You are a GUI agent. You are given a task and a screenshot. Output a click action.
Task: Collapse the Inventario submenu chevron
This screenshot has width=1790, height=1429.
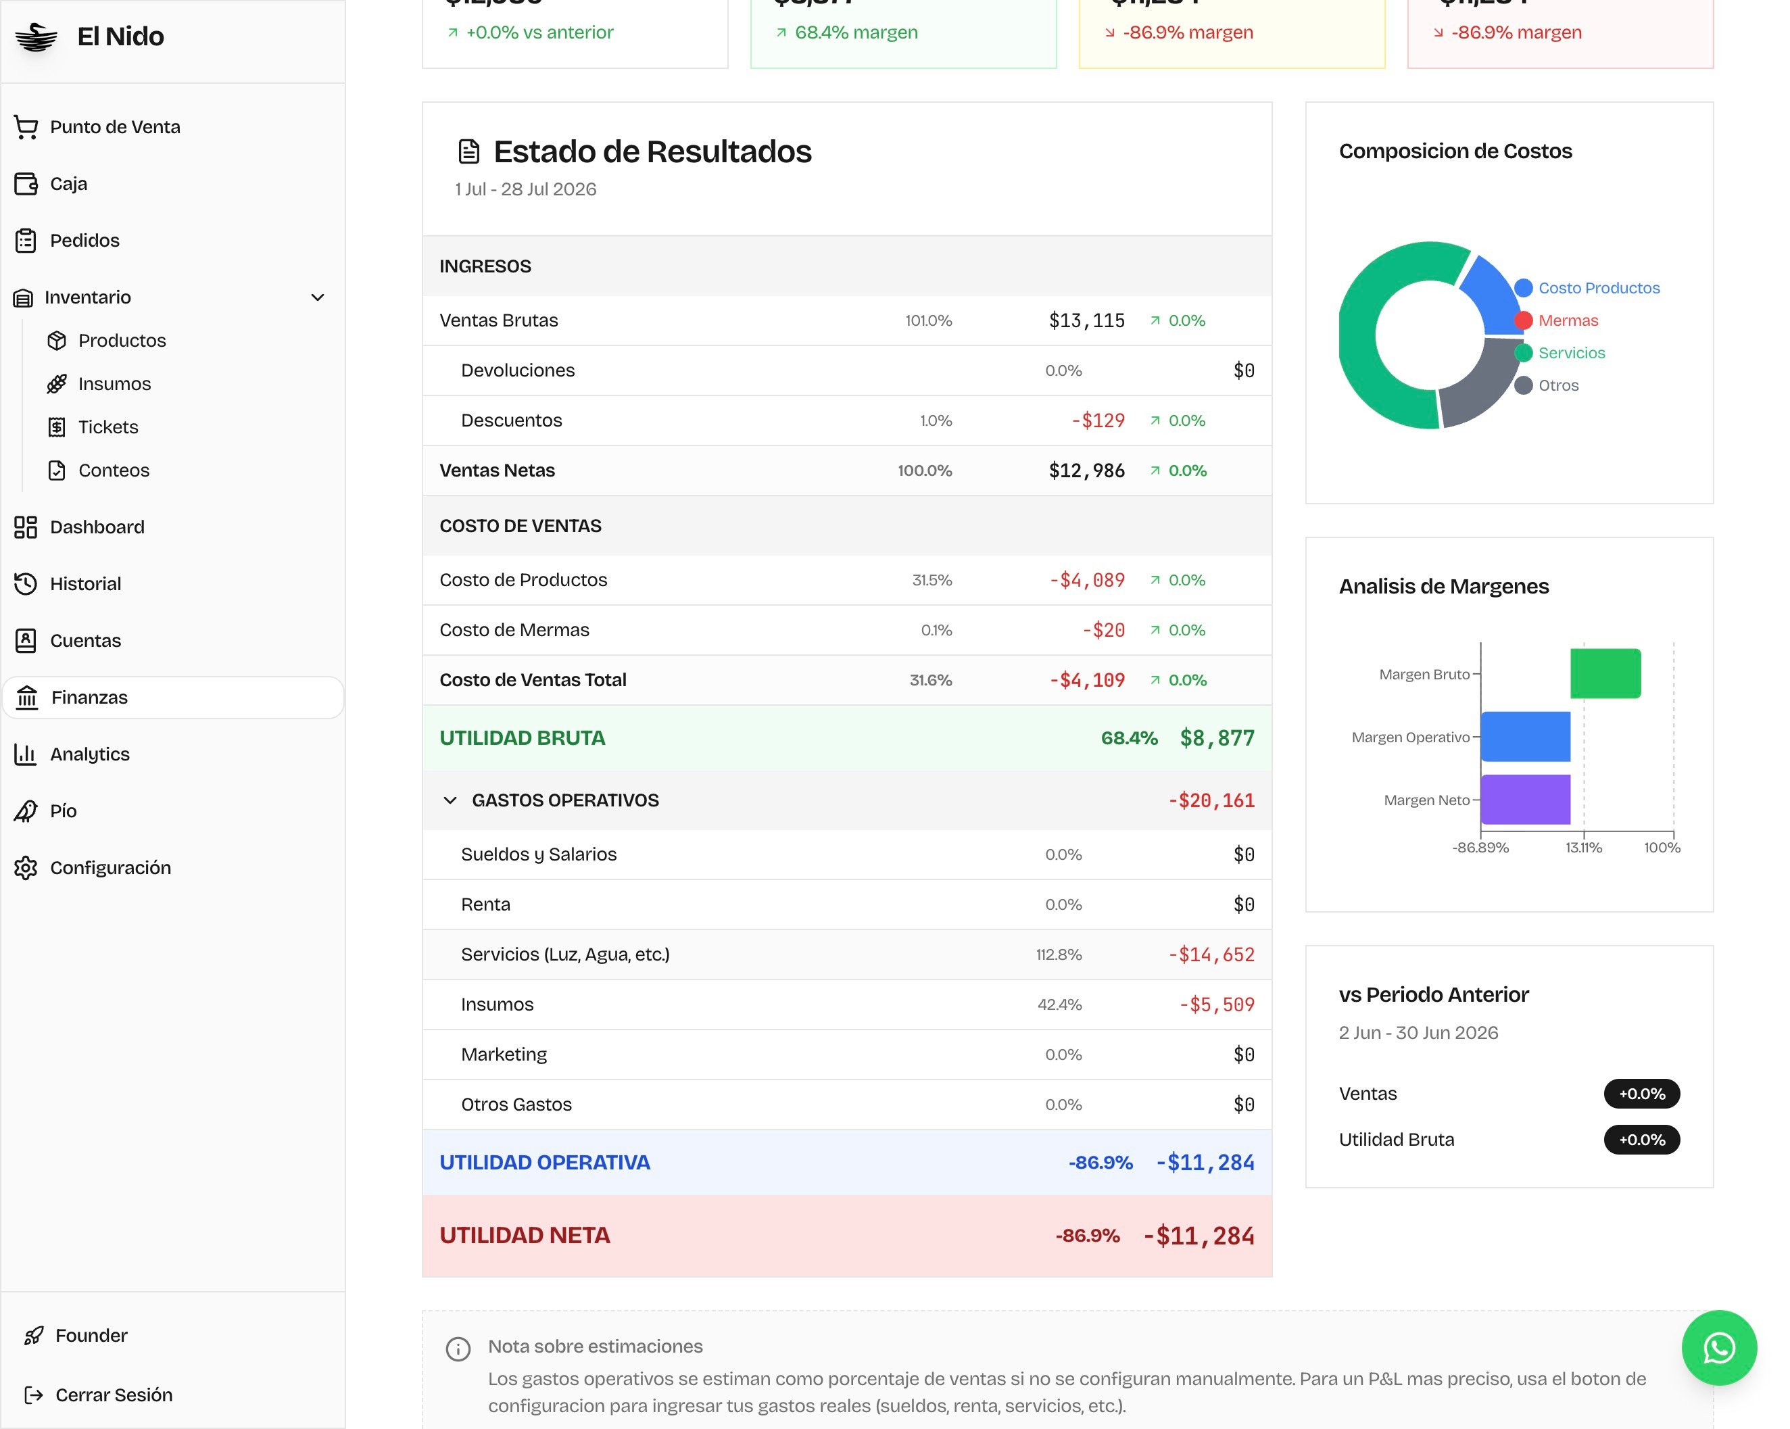317,297
